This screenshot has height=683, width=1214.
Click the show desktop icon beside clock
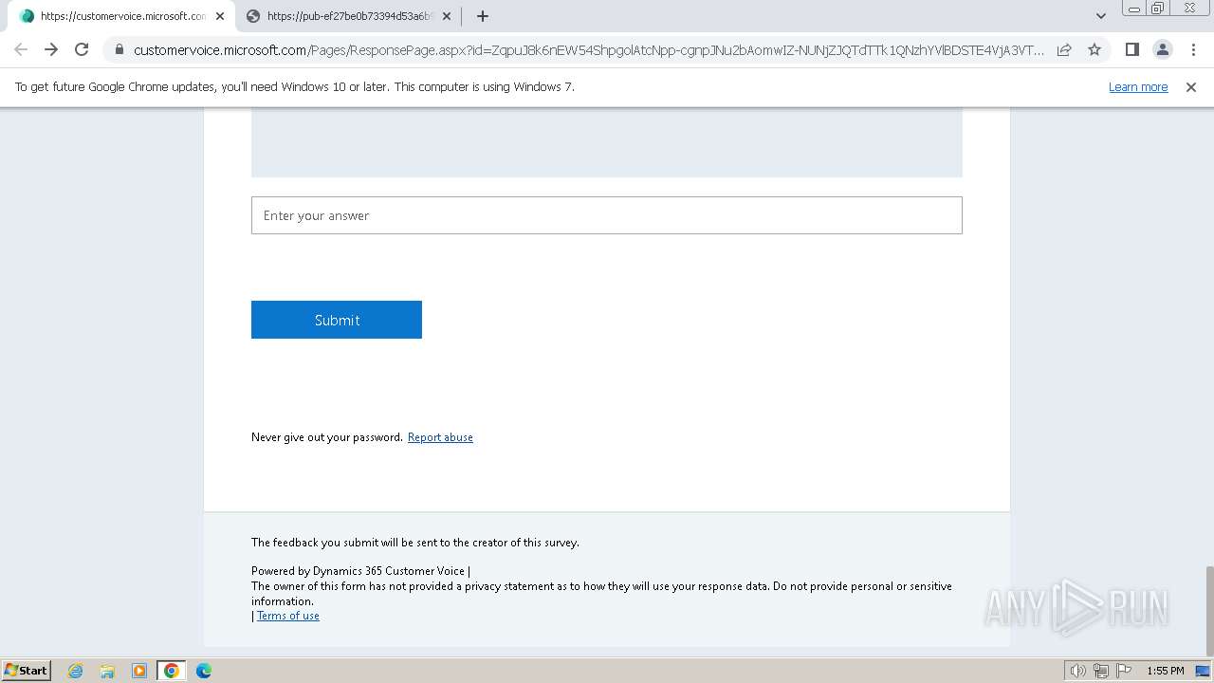(x=1203, y=671)
